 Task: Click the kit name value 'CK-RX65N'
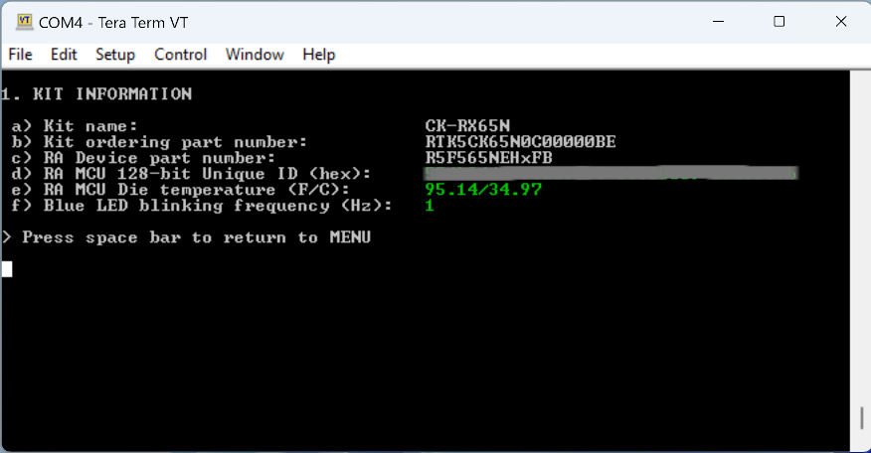click(467, 125)
